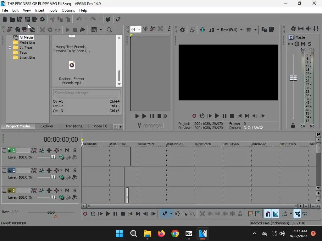Open the Insert menu

40,10
